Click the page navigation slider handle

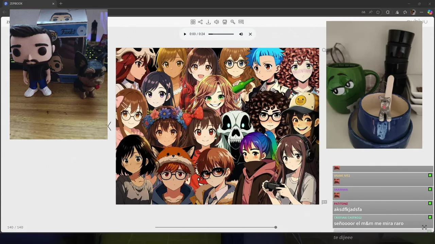(276, 227)
